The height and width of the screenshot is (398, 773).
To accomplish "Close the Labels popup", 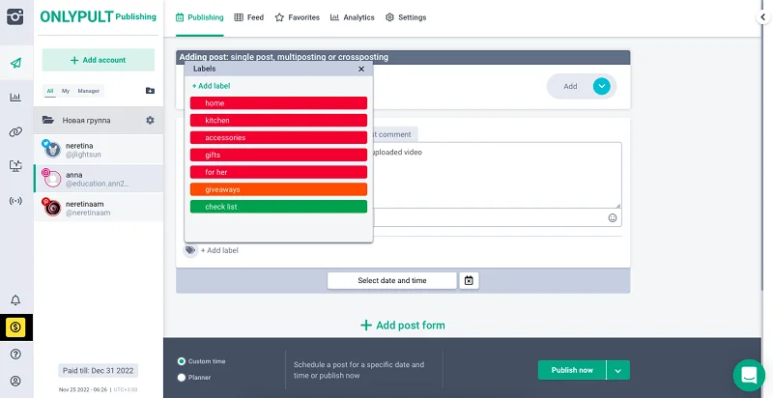I will [x=361, y=70].
